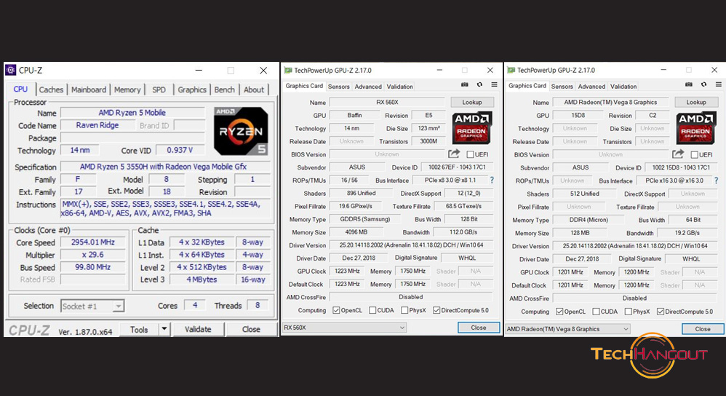Click the Name field showing AMD Radeon Vega 8 Graphics
The image size is (726, 396).
610,103
